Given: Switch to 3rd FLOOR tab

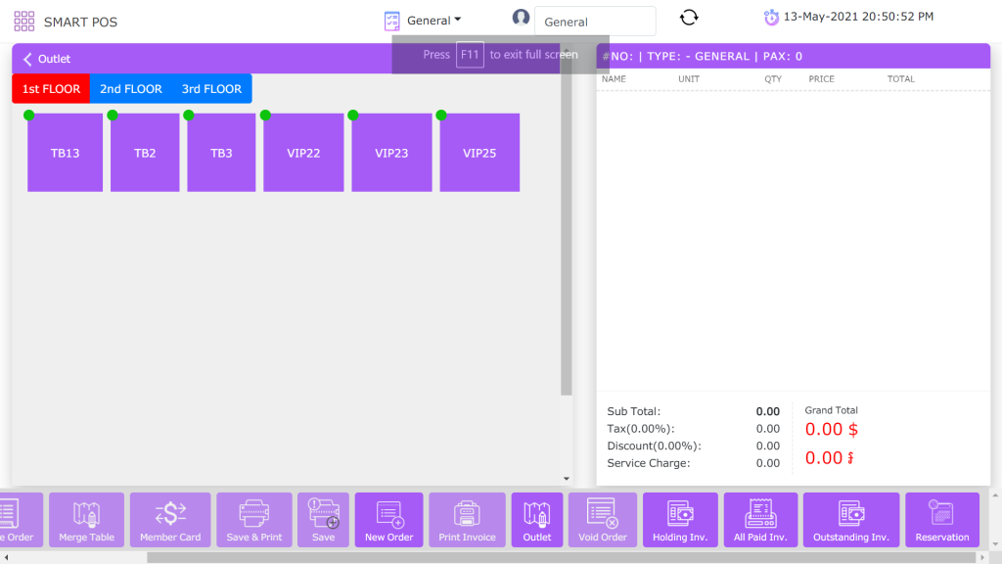Looking at the screenshot, I should click(211, 89).
